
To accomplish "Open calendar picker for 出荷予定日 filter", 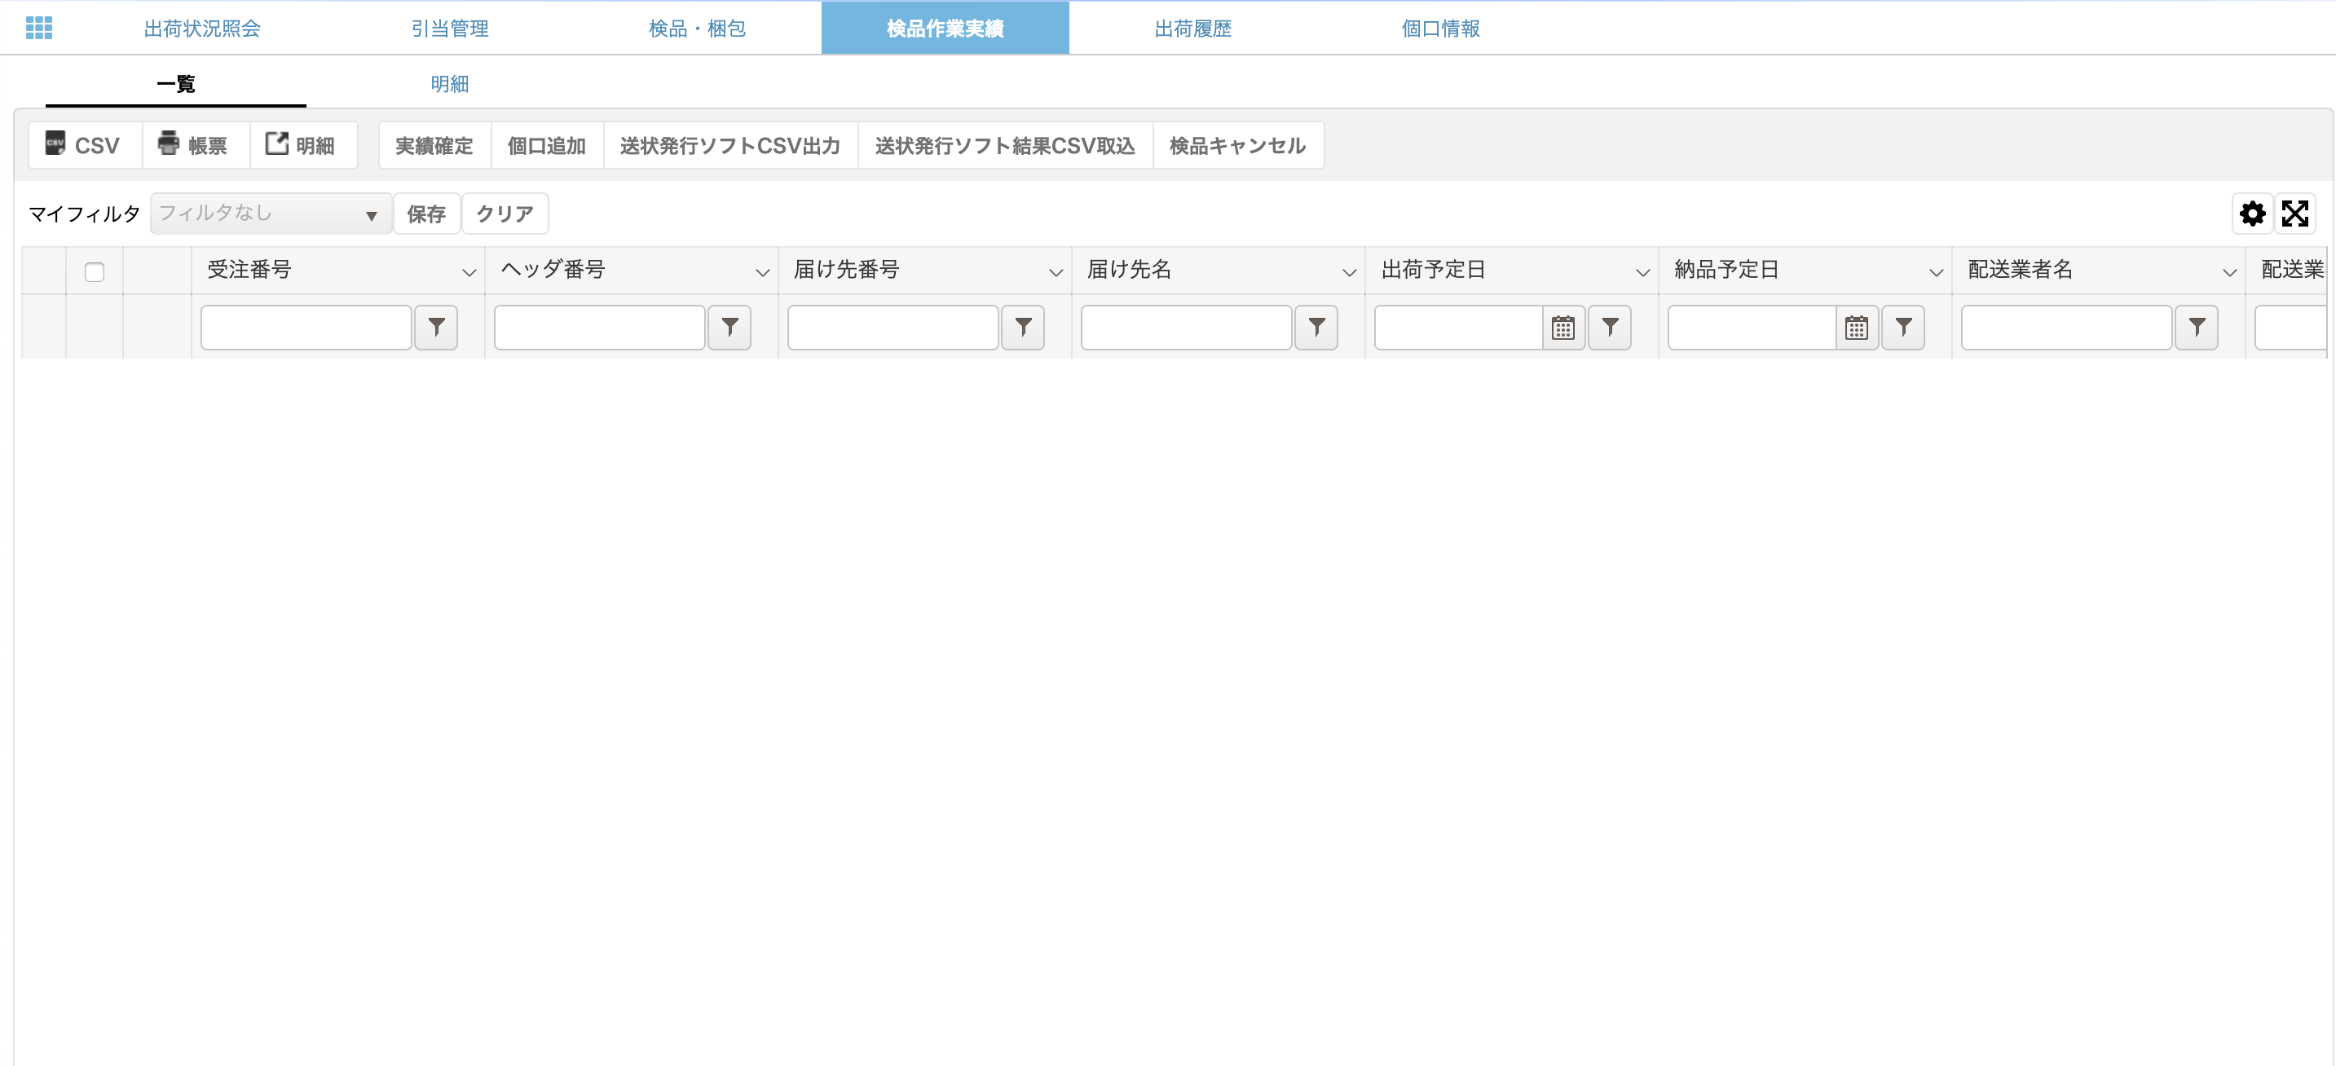I will [1563, 328].
